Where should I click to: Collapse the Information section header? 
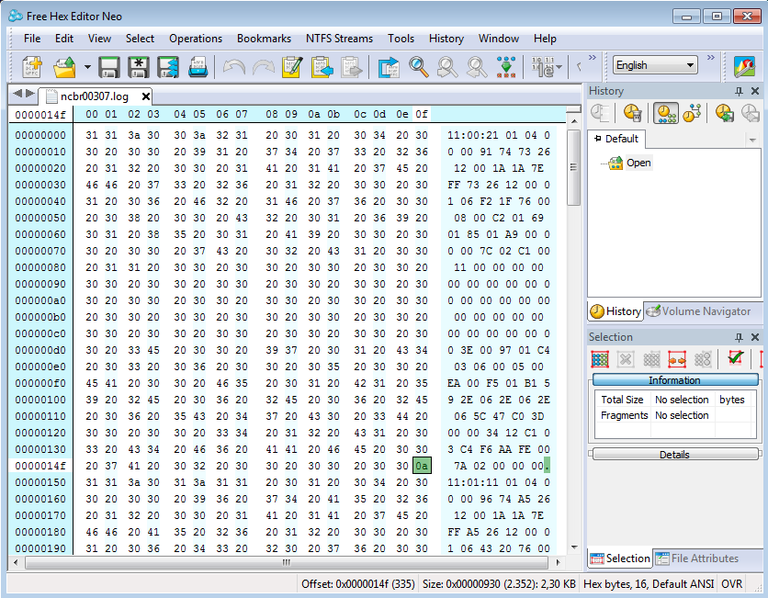tap(675, 380)
